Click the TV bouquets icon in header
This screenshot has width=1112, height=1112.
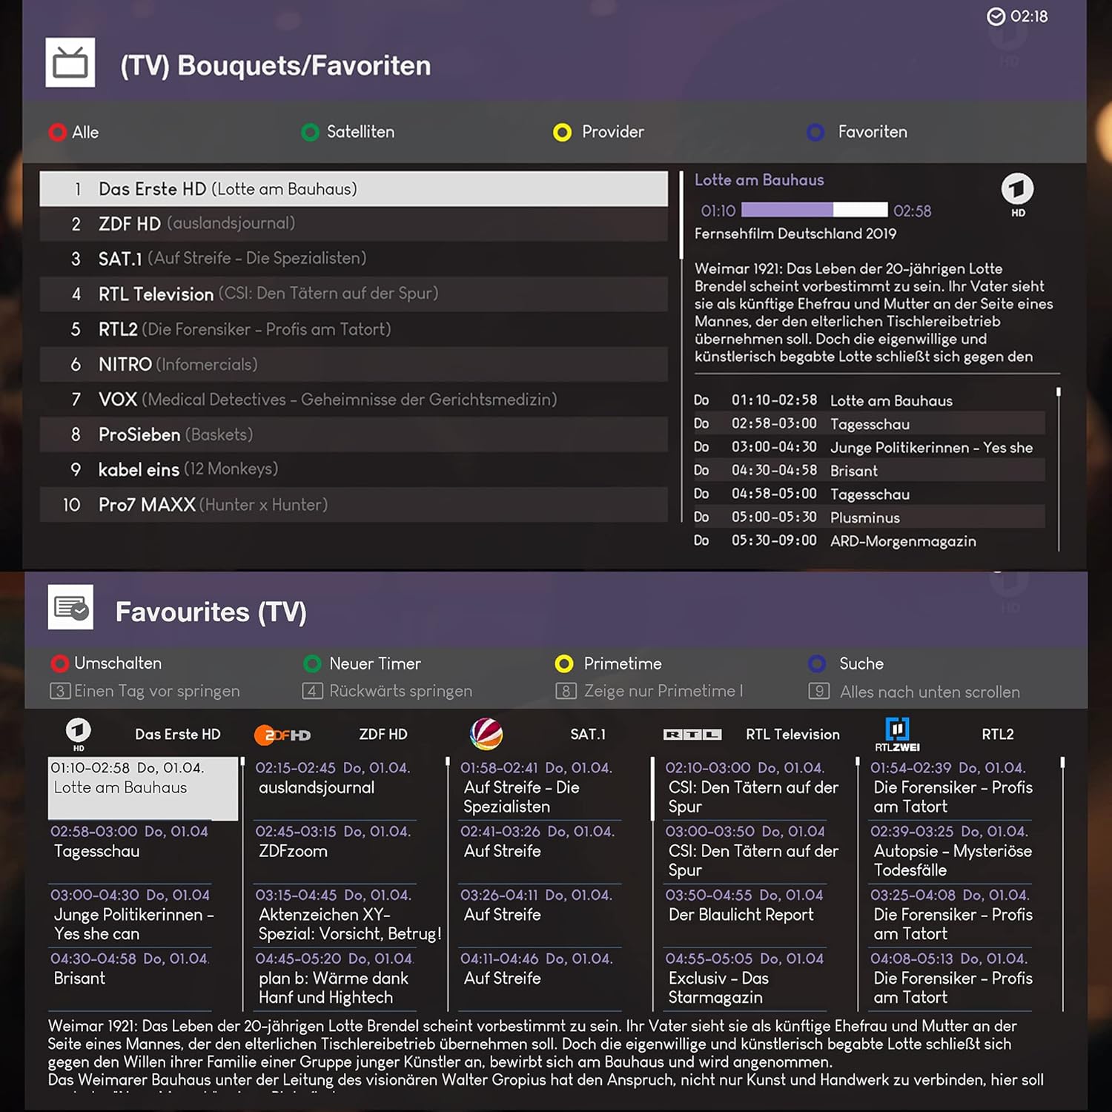pos(70,63)
